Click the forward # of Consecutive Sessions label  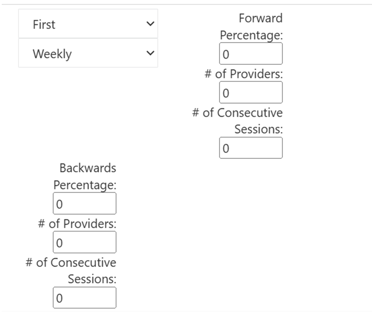tap(237, 121)
